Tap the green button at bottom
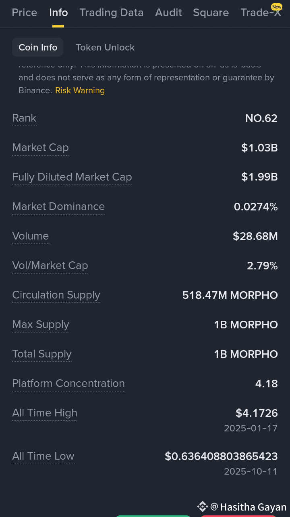Screen dimensions: 290x517 [153, 516]
